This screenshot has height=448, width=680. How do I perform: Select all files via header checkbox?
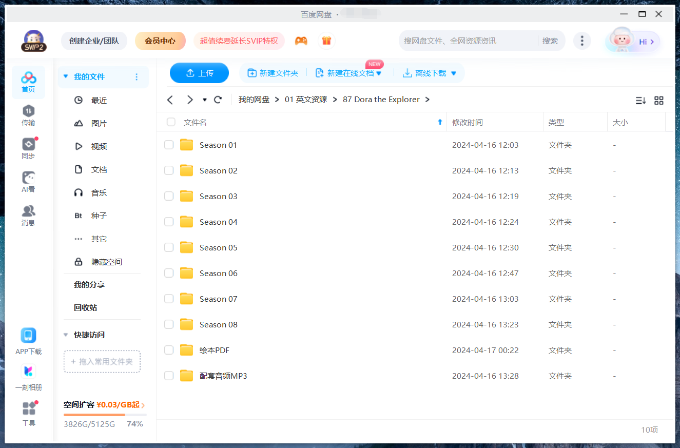point(171,122)
